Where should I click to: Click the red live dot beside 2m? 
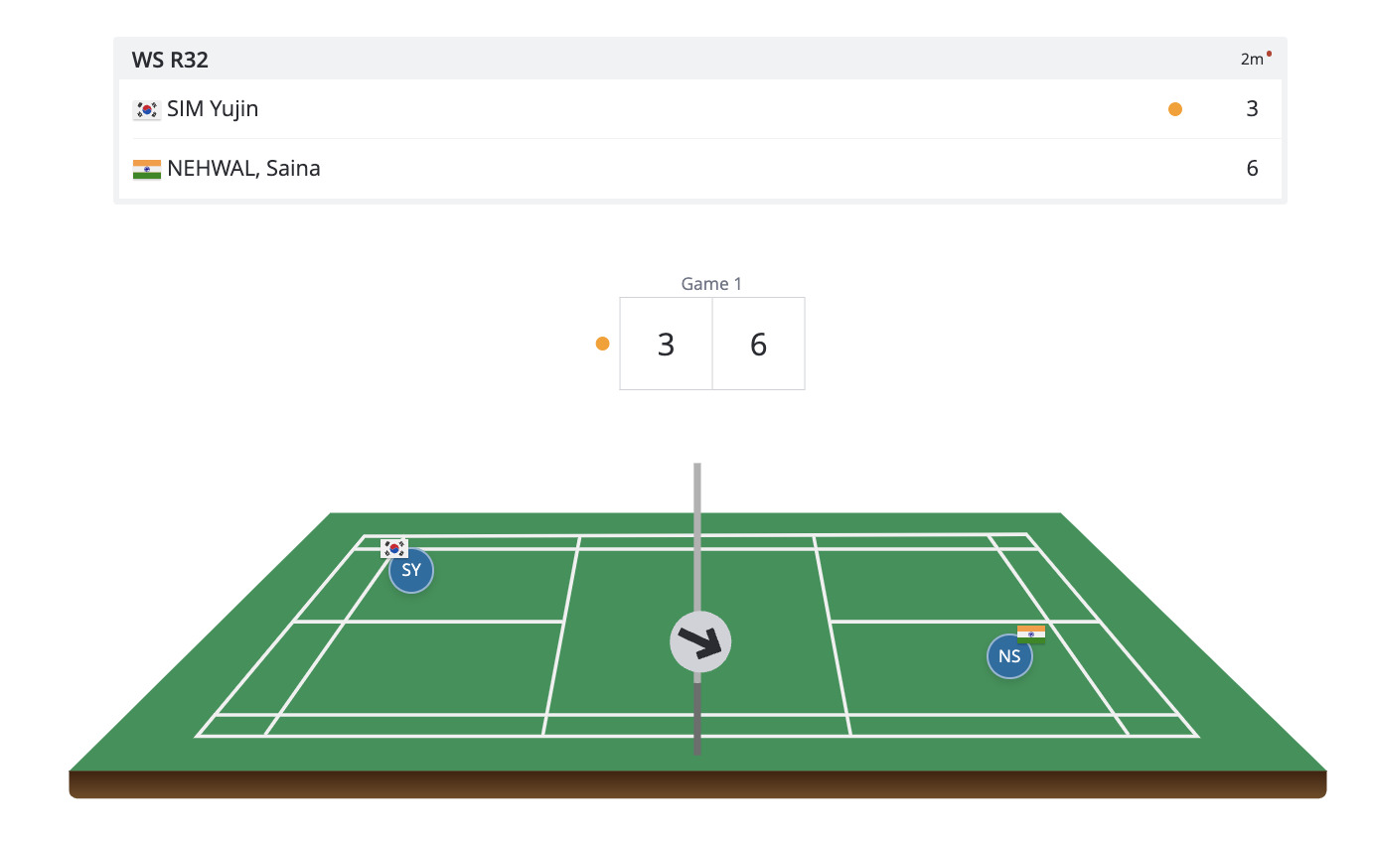pos(1269,54)
